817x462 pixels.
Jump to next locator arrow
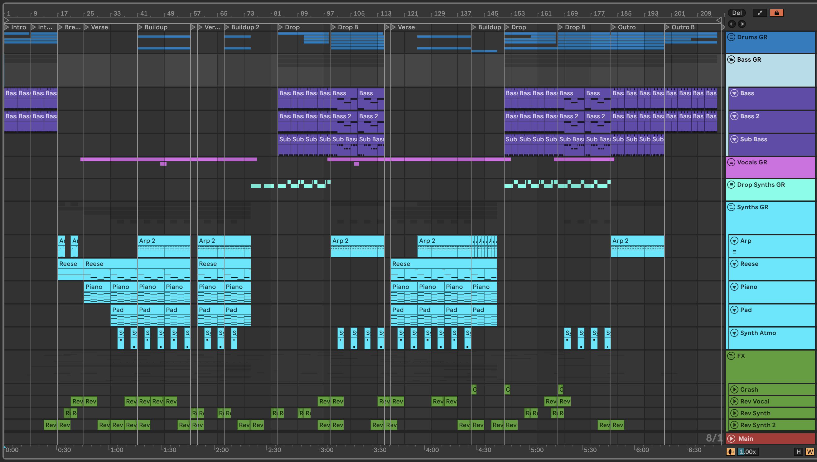(x=742, y=24)
